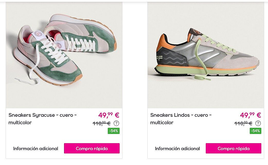Open Compra rápida for Sneakers Lindos

[x=234, y=148]
